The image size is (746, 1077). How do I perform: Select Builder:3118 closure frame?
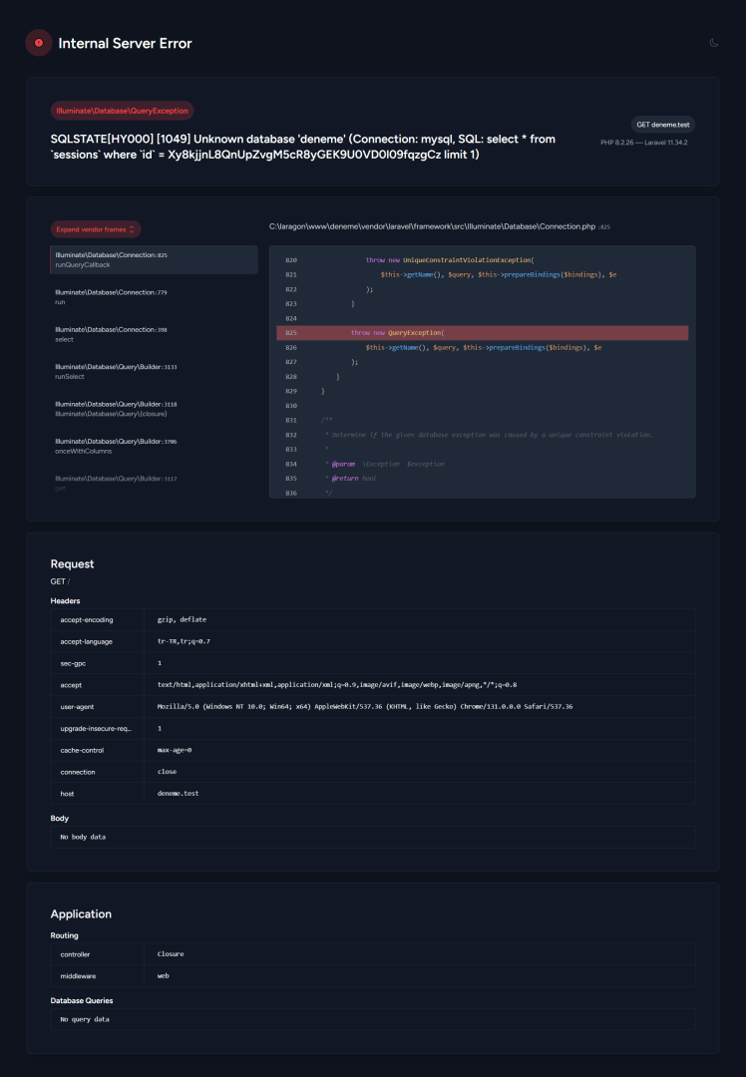tap(154, 409)
